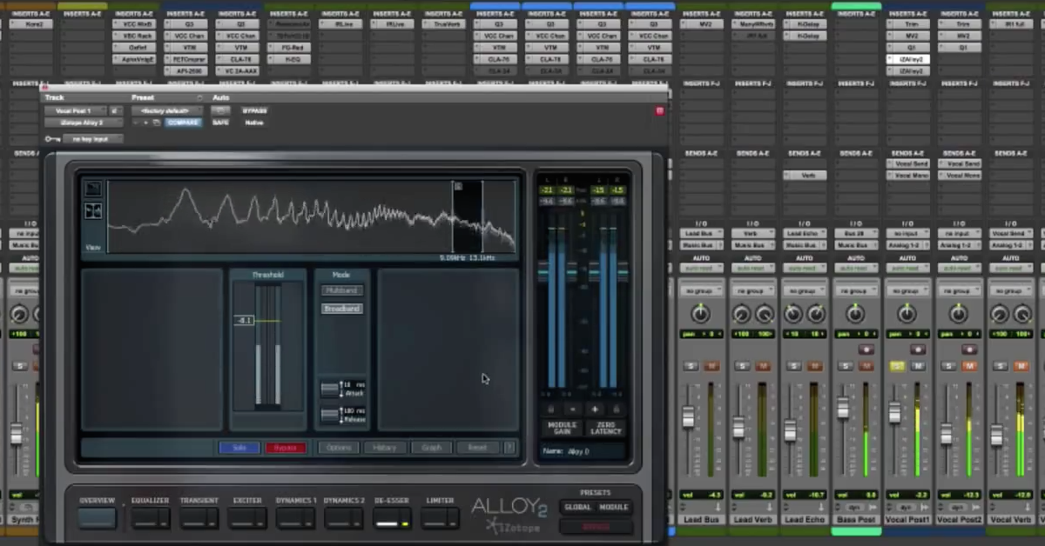1045x546 pixels.
Task: Click the lower spectrum view icon under it
Action: pyautogui.click(x=93, y=210)
